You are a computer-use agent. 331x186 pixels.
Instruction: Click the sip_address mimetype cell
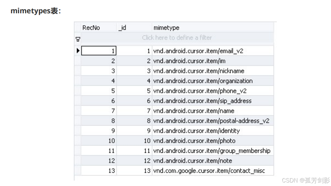(202, 101)
